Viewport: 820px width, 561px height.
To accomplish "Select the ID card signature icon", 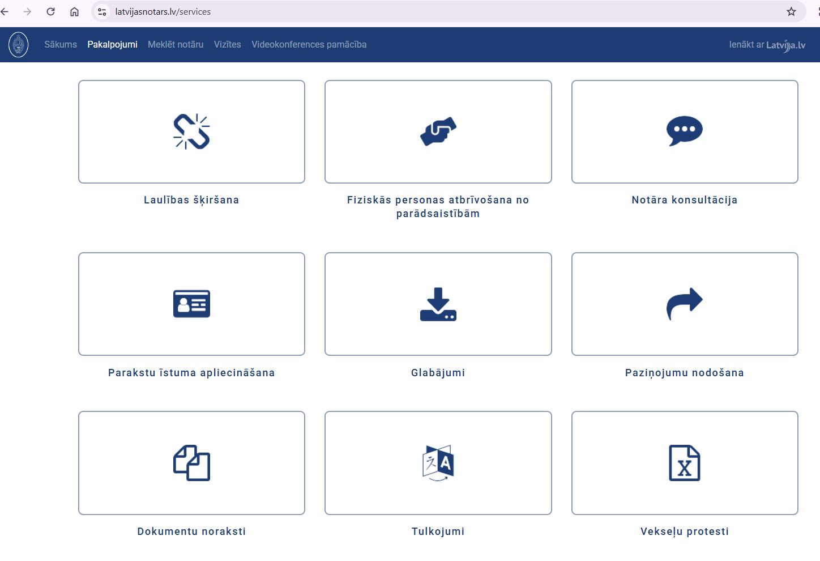I will pos(191,304).
